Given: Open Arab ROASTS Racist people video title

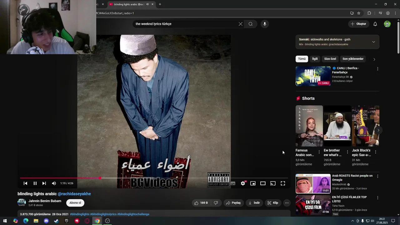Looking at the screenshot, I should [x=352, y=178].
